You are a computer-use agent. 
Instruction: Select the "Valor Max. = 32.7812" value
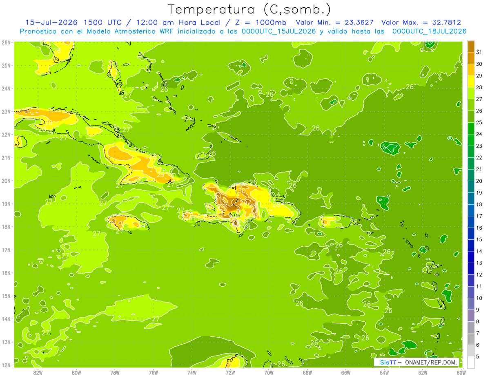421,22
